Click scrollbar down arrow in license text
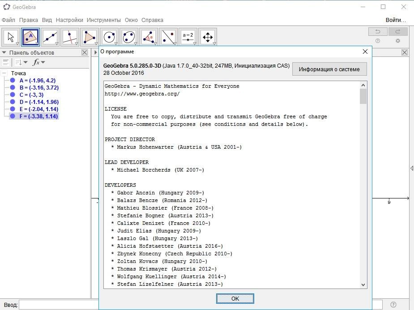The height and width of the screenshot is (310, 414). pyautogui.click(x=363, y=284)
